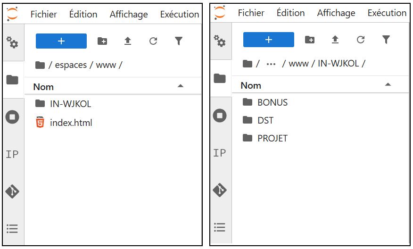Open the gears sidebar tab beside the IN-WJKOL browser

point(220,41)
